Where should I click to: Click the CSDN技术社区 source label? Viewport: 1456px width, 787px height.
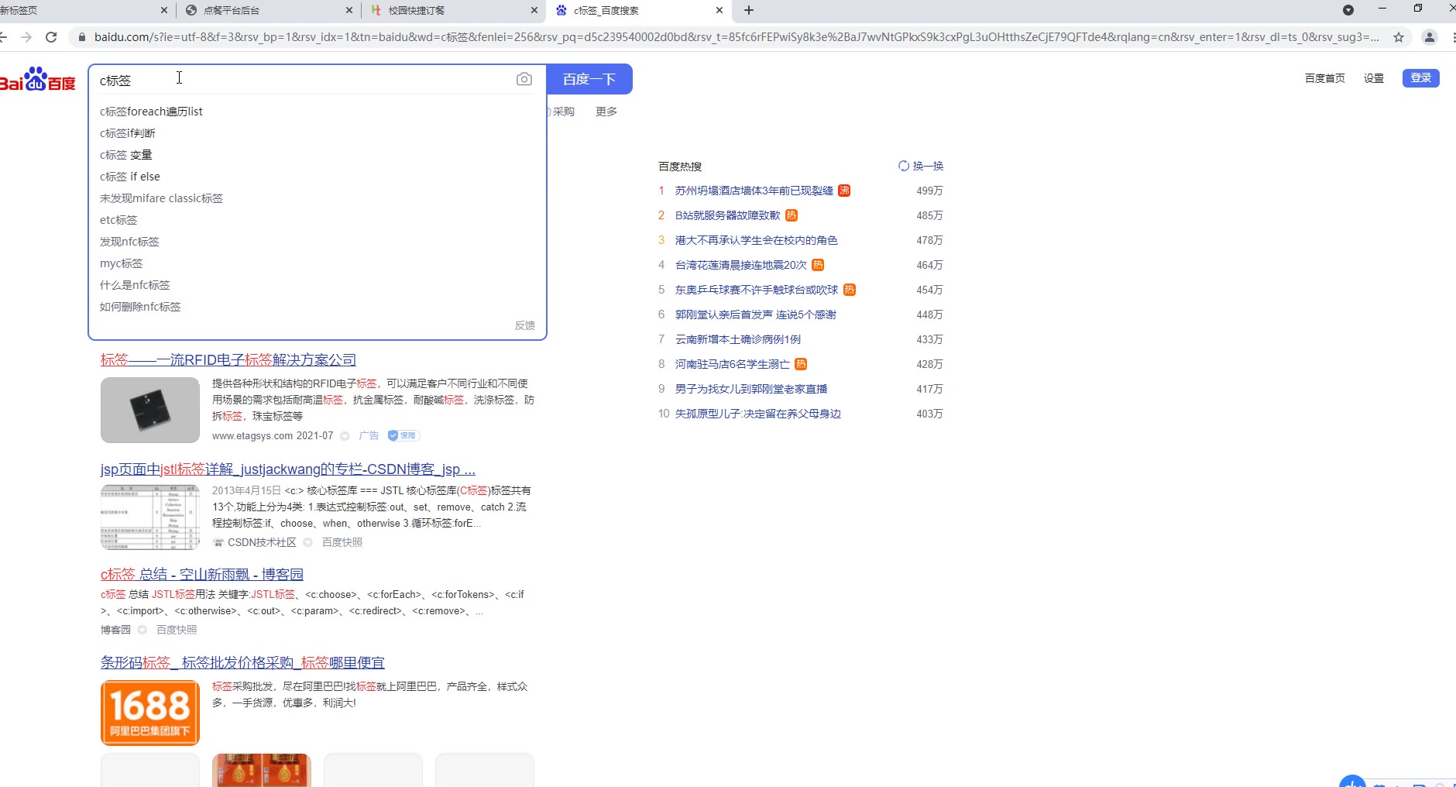coord(262,542)
